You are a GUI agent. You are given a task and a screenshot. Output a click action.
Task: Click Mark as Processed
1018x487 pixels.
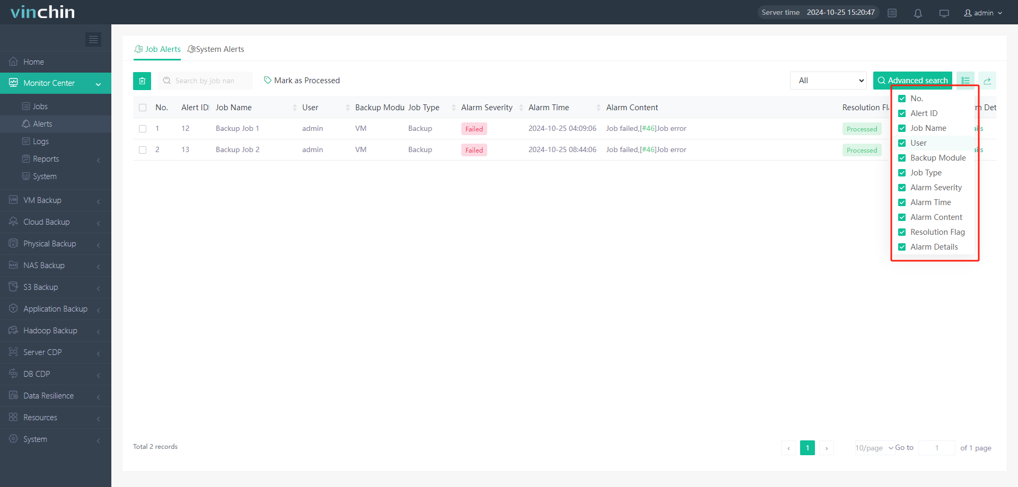(x=302, y=81)
